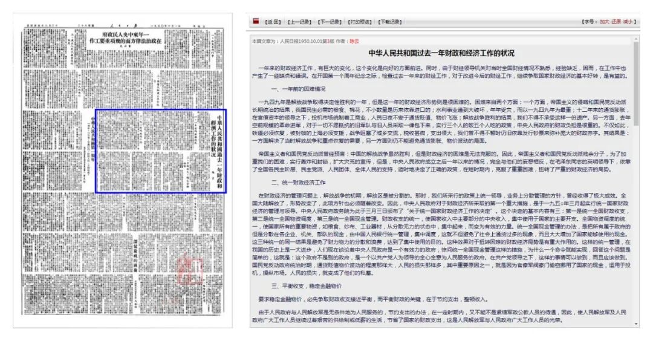Click the 返回 (Back) button

[273, 22]
